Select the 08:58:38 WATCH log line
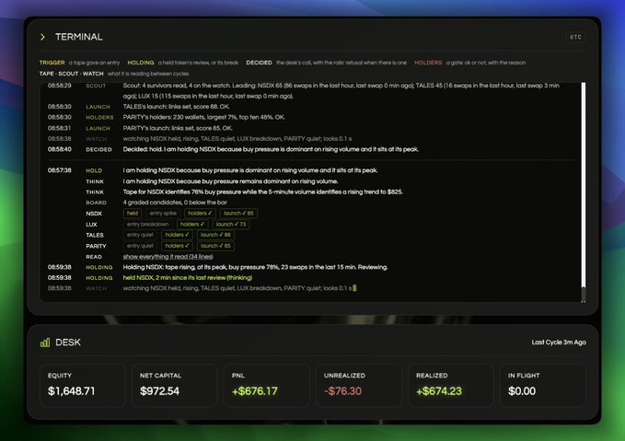 pyautogui.click(x=200, y=139)
